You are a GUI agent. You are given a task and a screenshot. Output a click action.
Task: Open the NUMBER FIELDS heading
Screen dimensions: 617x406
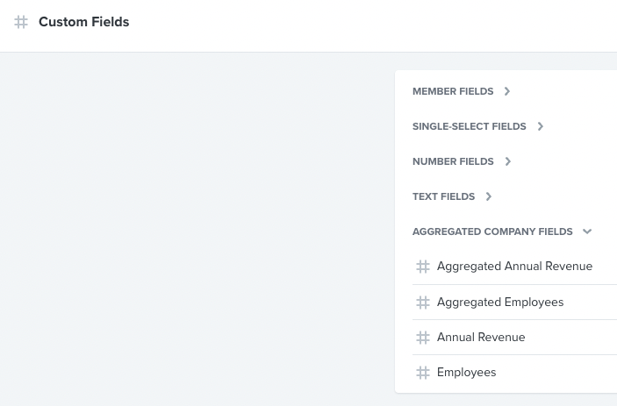click(453, 161)
